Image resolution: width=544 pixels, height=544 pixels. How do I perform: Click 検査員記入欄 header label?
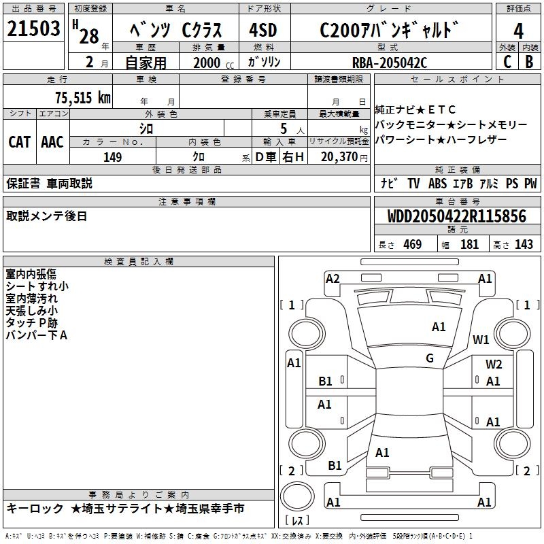click(x=139, y=262)
